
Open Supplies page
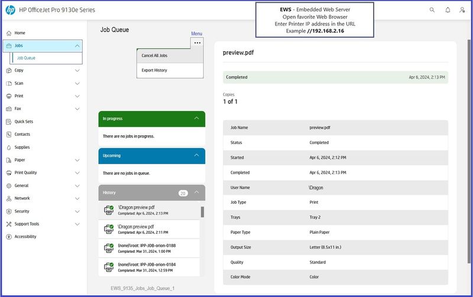click(22, 147)
